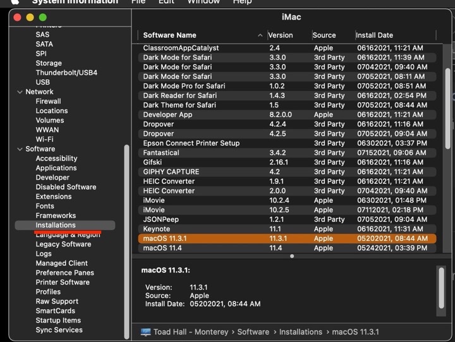Open the File menu

138,2
